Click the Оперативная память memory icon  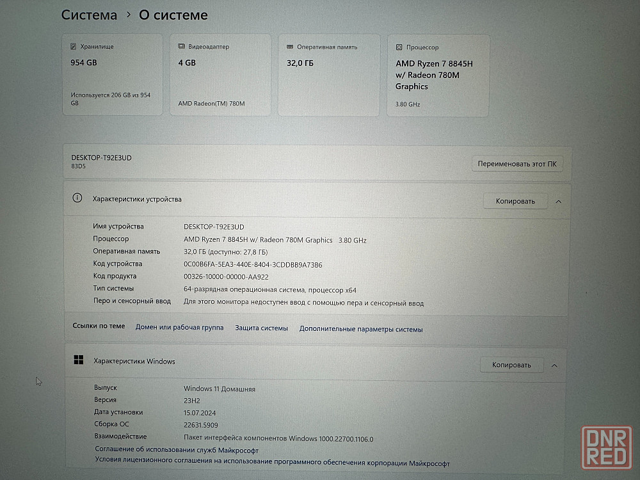290,47
